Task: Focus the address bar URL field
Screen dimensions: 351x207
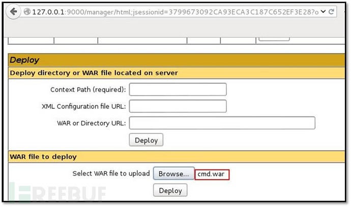Action: [175, 12]
